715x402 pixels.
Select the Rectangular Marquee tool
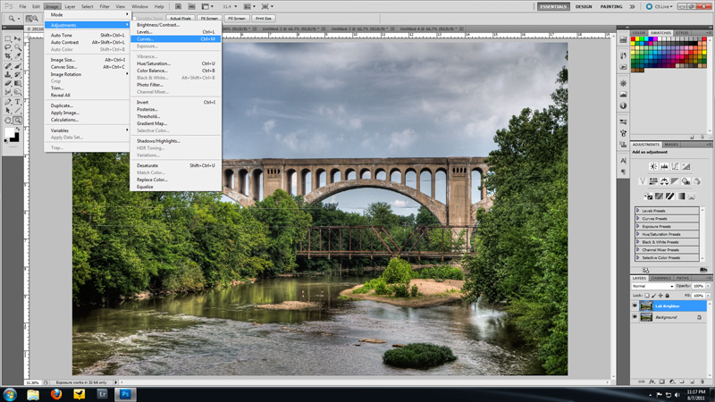click(x=8, y=38)
